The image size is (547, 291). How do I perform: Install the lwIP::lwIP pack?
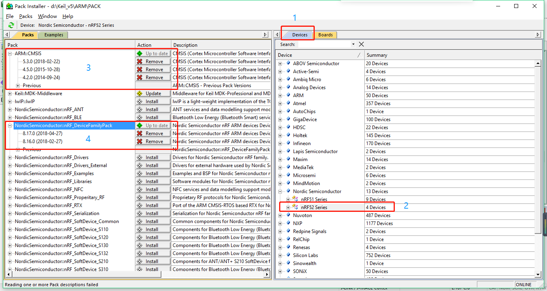click(x=153, y=102)
